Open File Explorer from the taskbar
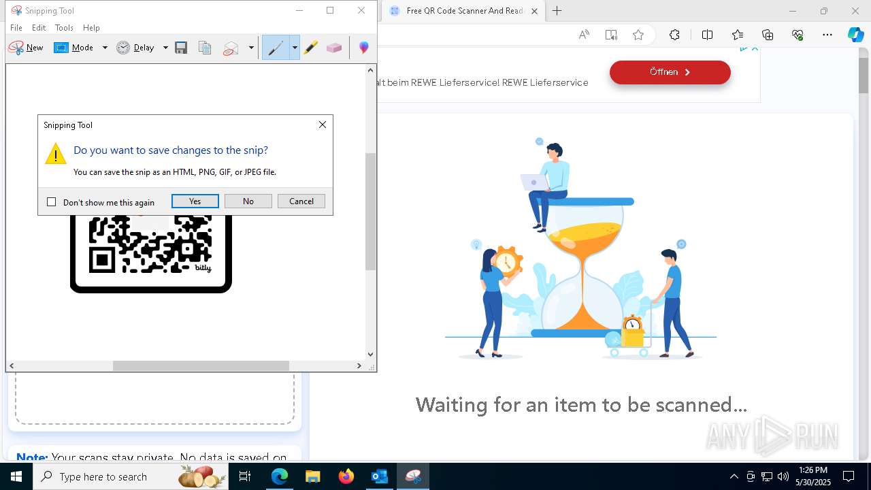The width and height of the screenshot is (871, 490). 313,476
